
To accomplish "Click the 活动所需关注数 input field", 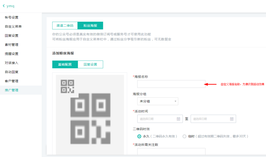I will click(171, 151).
